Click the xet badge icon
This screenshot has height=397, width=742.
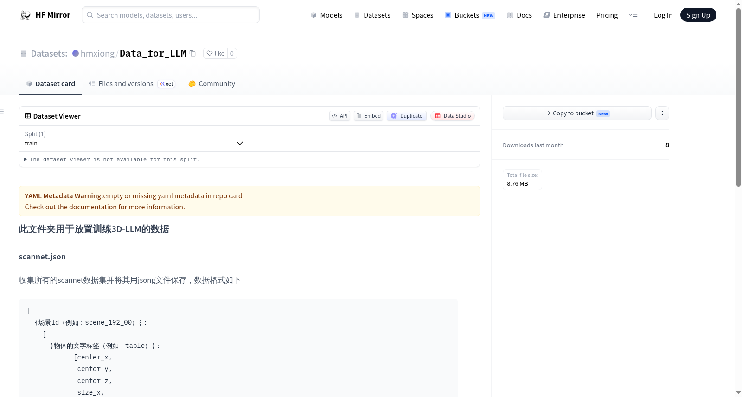[x=166, y=84]
